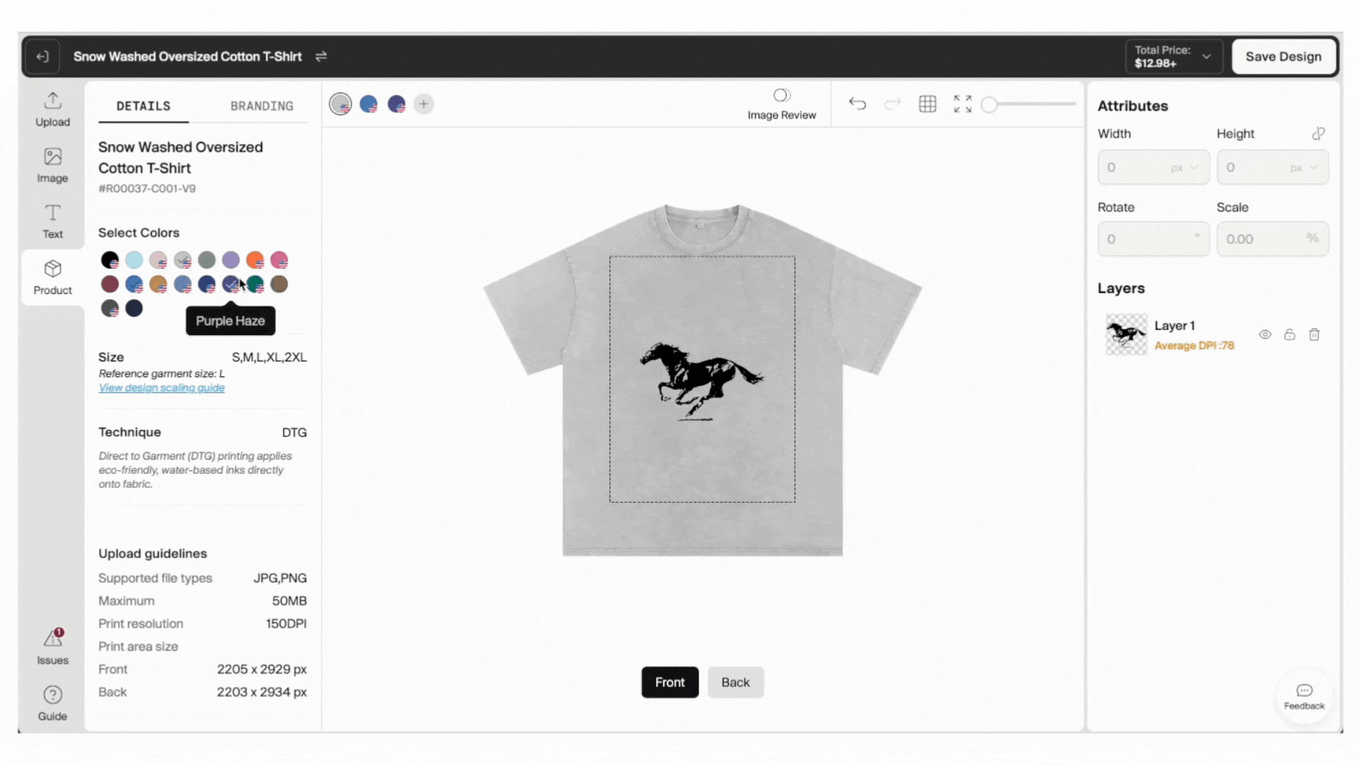1360x765 pixels.
Task: Click the undo arrow
Action: [857, 104]
